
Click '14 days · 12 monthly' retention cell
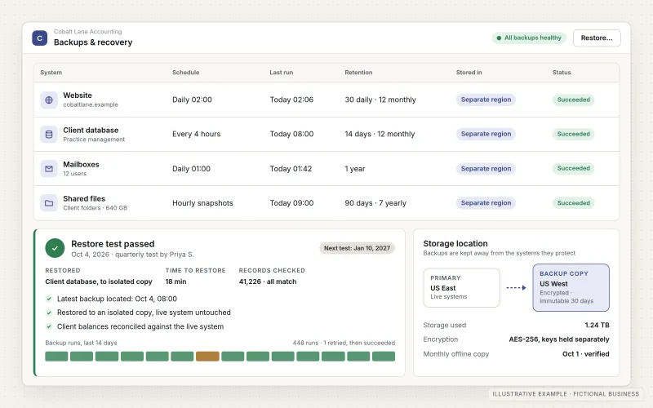(x=380, y=134)
